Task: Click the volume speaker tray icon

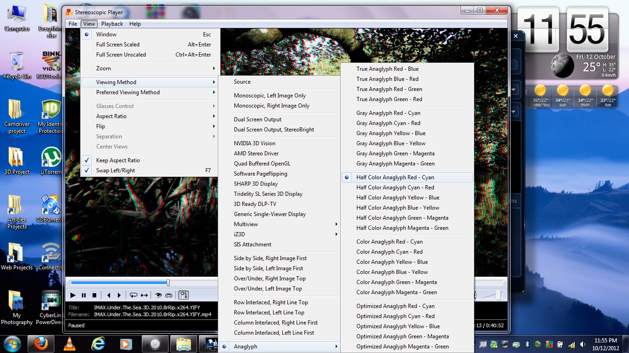Action: click(582, 344)
